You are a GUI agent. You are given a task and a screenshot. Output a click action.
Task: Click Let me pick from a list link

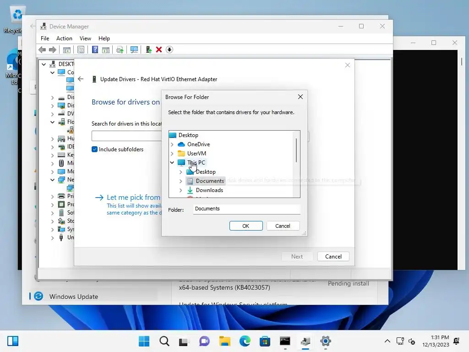[x=133, y=197]
